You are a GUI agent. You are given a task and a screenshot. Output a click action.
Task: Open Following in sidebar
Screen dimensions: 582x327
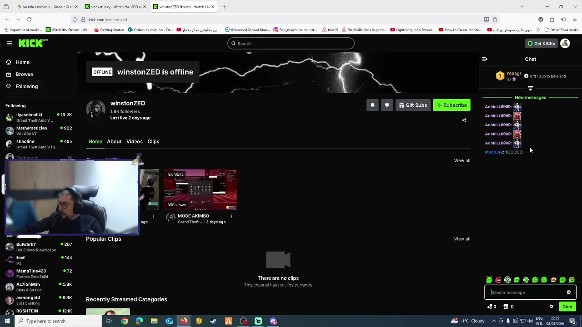[x=22, y=86]
